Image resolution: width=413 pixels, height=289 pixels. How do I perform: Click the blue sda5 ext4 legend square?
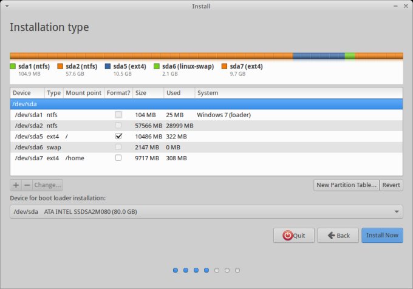pyautogui.click(x=108, y=66)
